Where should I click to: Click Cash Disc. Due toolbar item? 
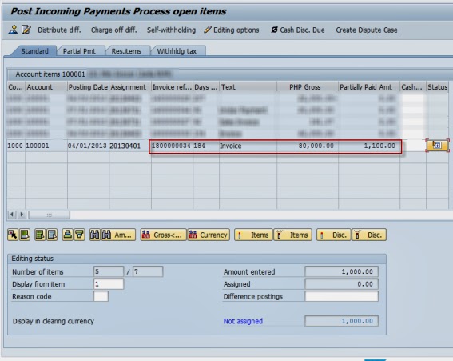tap(298, 30)
